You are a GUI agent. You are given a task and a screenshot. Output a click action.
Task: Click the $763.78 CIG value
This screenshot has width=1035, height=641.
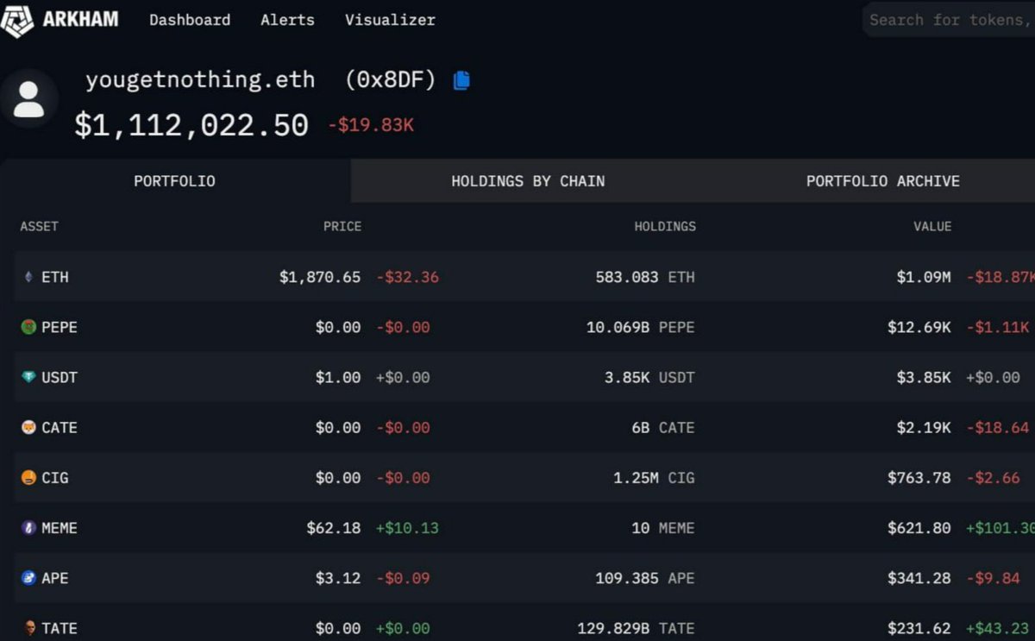pyautogui.click(x=919, y=477)
